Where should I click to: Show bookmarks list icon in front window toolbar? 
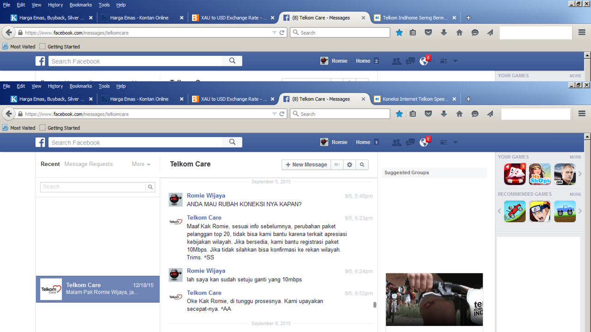(413, 114)
